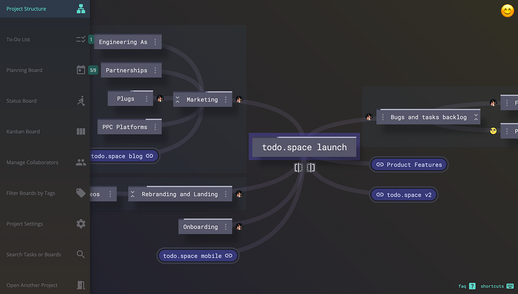Open the Engineering As node options menu

155,42
